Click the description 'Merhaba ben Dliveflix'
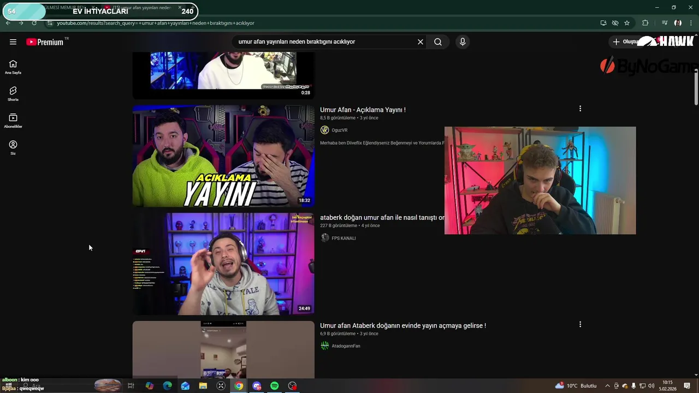The height and width of the screenshot is (393, 699). click(382, 143)
